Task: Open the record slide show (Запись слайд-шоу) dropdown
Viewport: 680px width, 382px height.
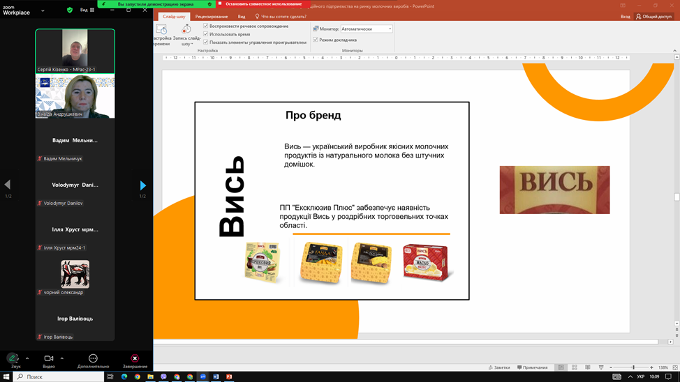Action: point(186,35)
